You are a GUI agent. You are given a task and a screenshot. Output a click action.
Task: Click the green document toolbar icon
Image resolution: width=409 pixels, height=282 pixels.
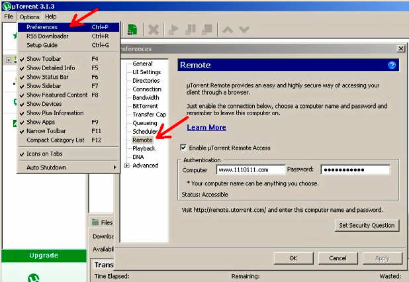click(x=132, y=30)
